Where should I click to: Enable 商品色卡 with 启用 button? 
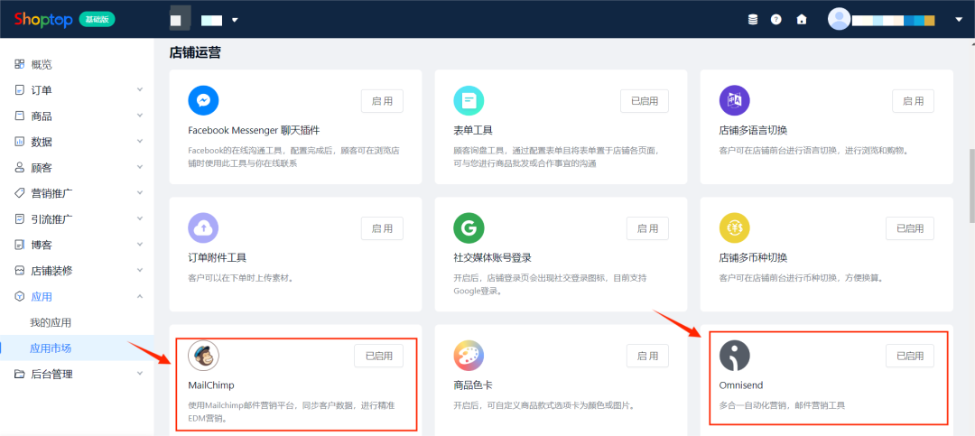click(647, 356)
